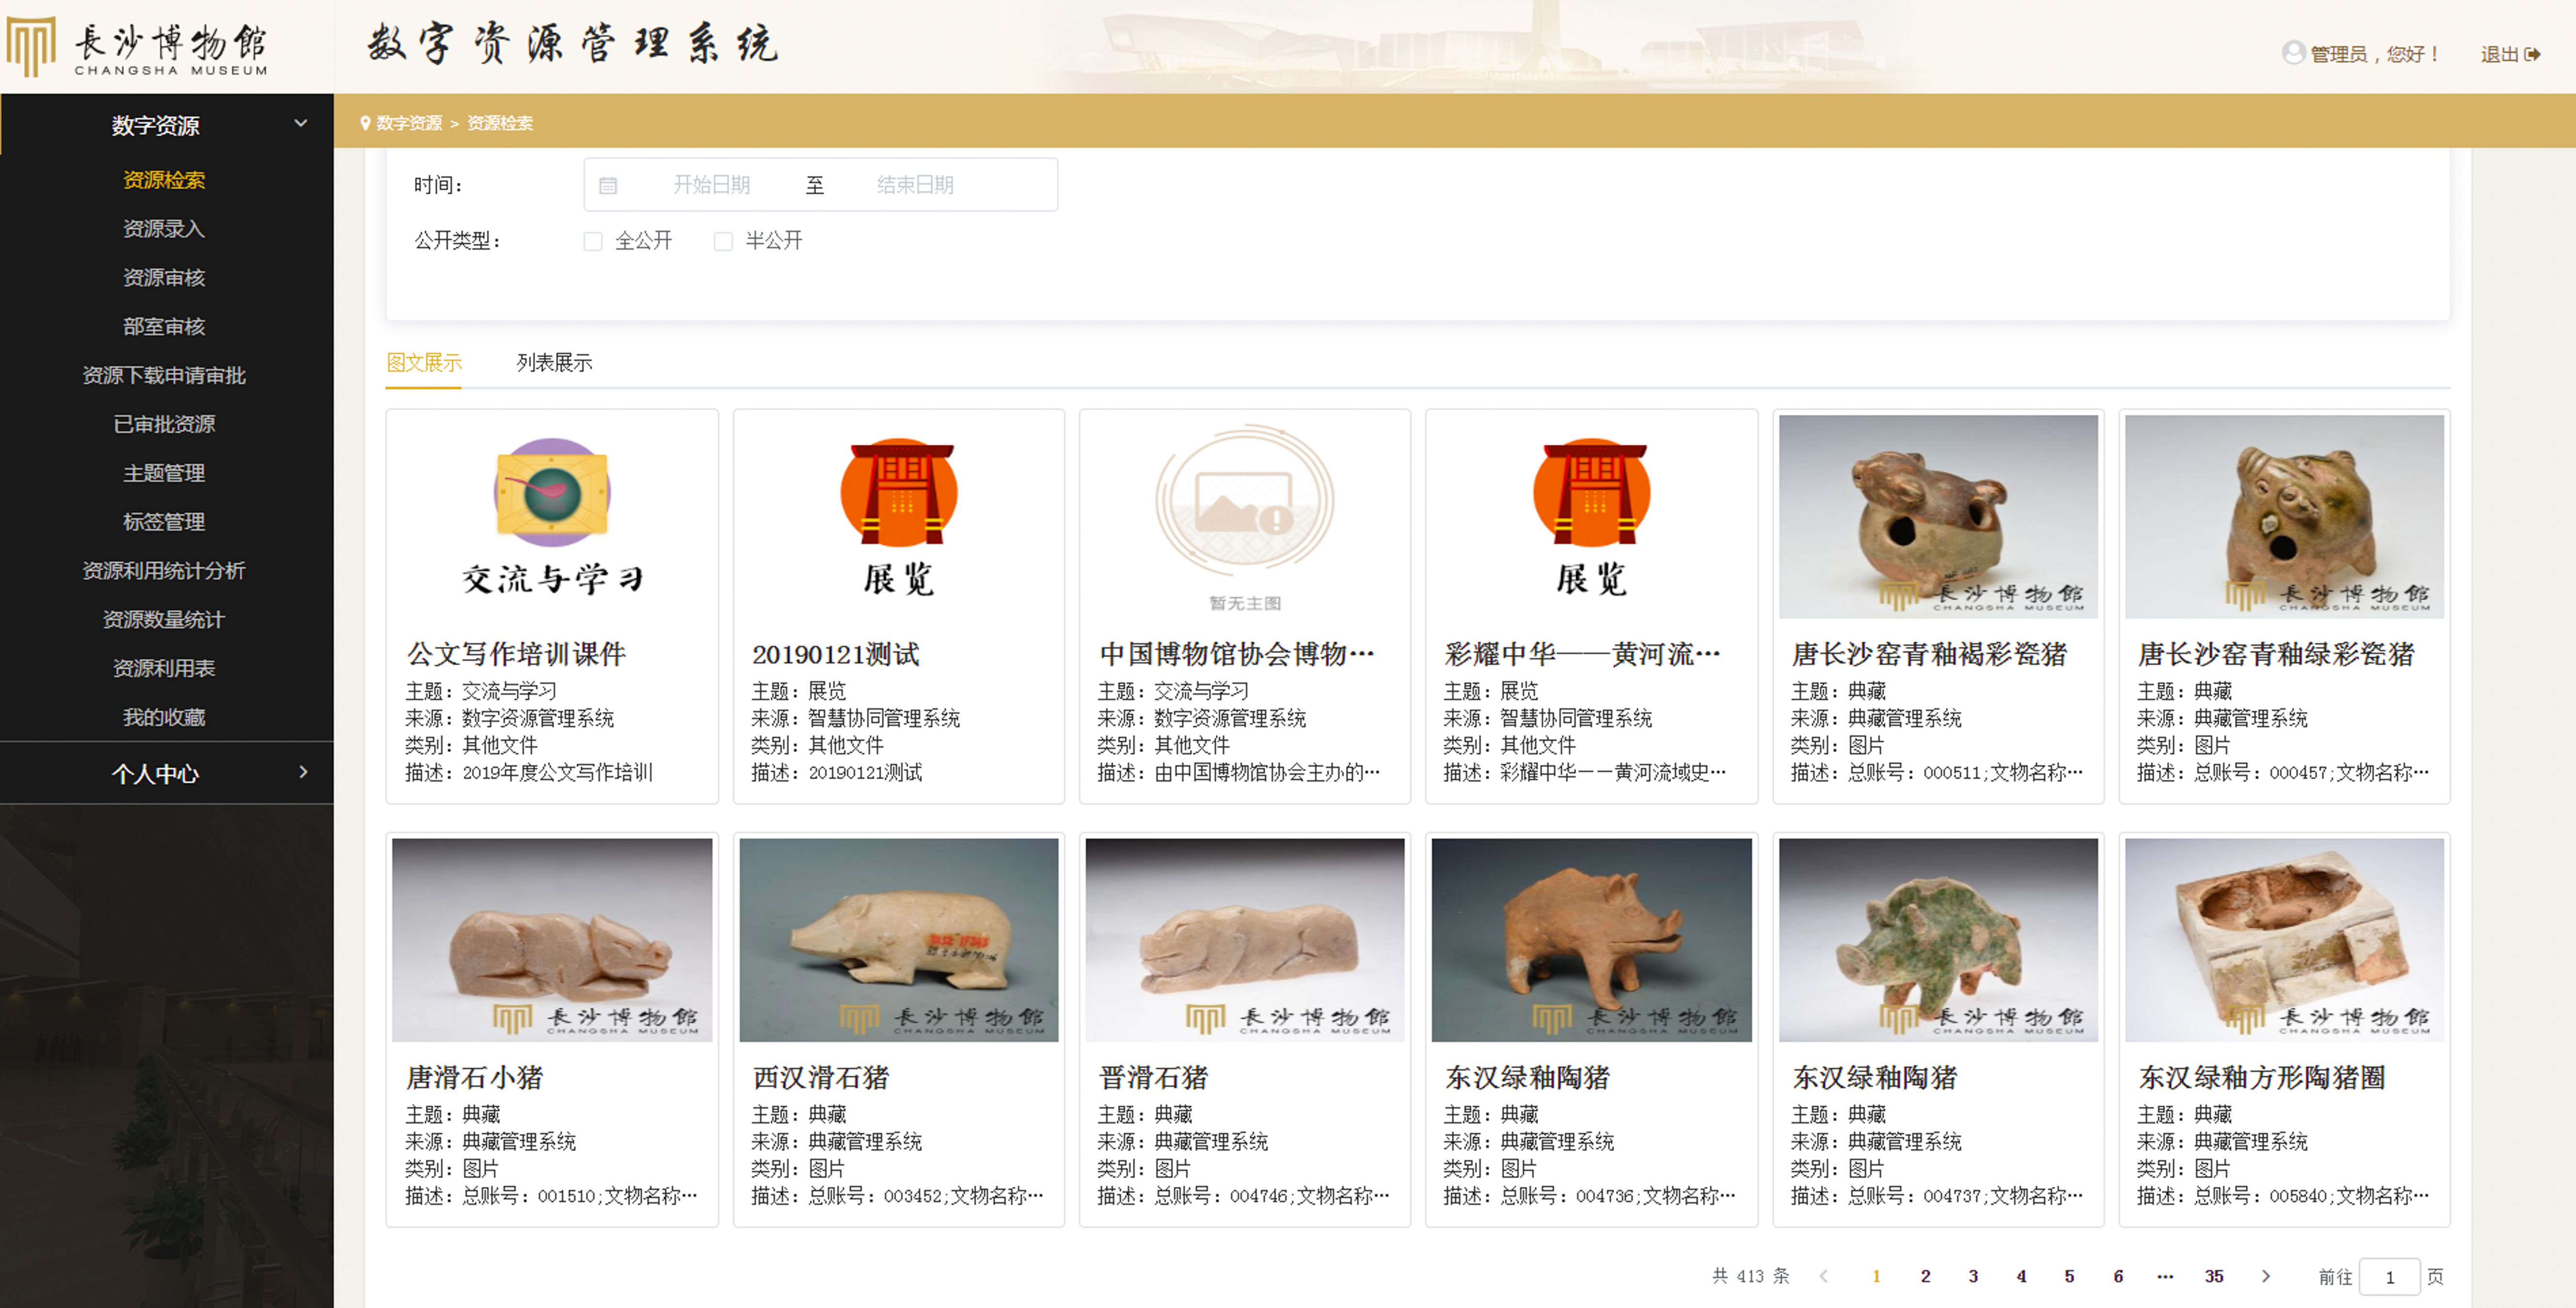Click the title 东汉绿釉方形陶猪圈
2576x1308 pixels.
coord(2261,1077)
